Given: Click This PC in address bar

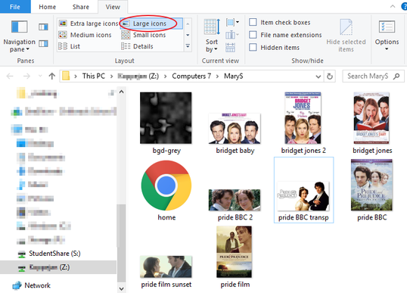Looking at the screenshot, I should pos(94,76).
